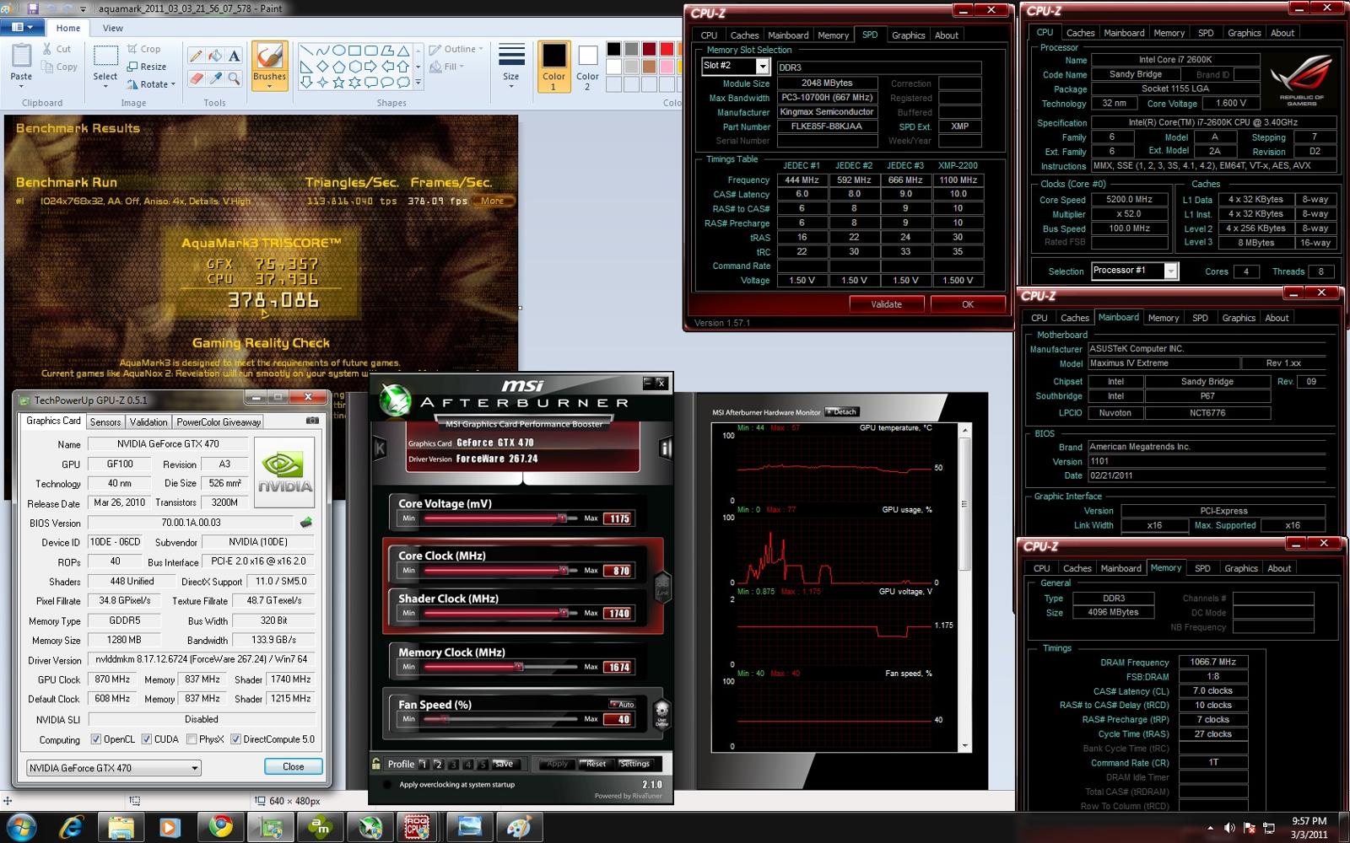Image resolution: width=1350 pixels, height=843 pixels.
Task: Click the GPU-Z screenshot camera icon
Action: click(x=312, y=421)
